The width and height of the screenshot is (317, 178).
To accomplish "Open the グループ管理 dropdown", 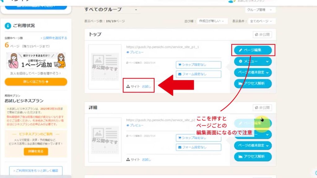I will tap(260, 10).
